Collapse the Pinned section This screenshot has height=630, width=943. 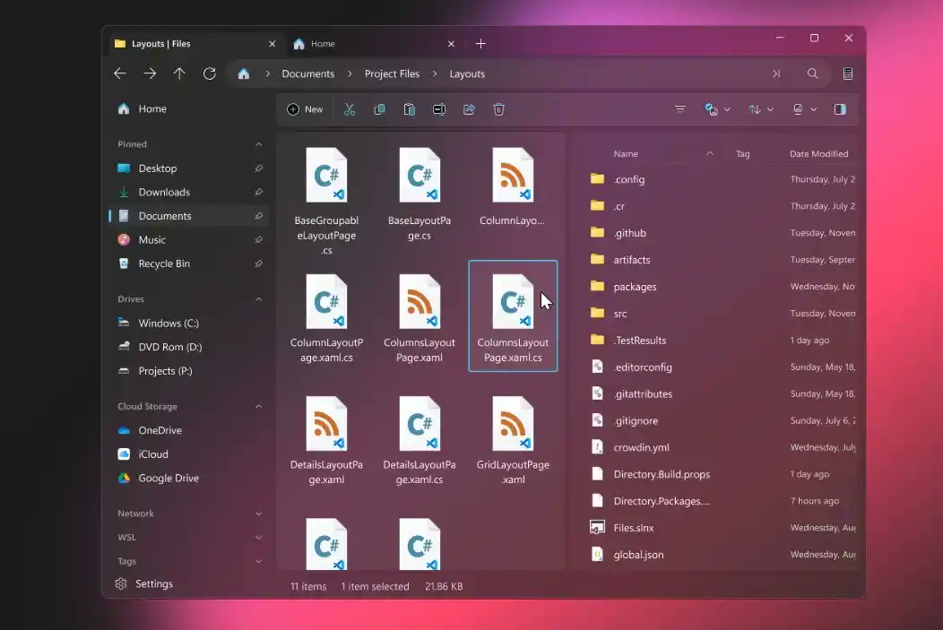[258, 144]
